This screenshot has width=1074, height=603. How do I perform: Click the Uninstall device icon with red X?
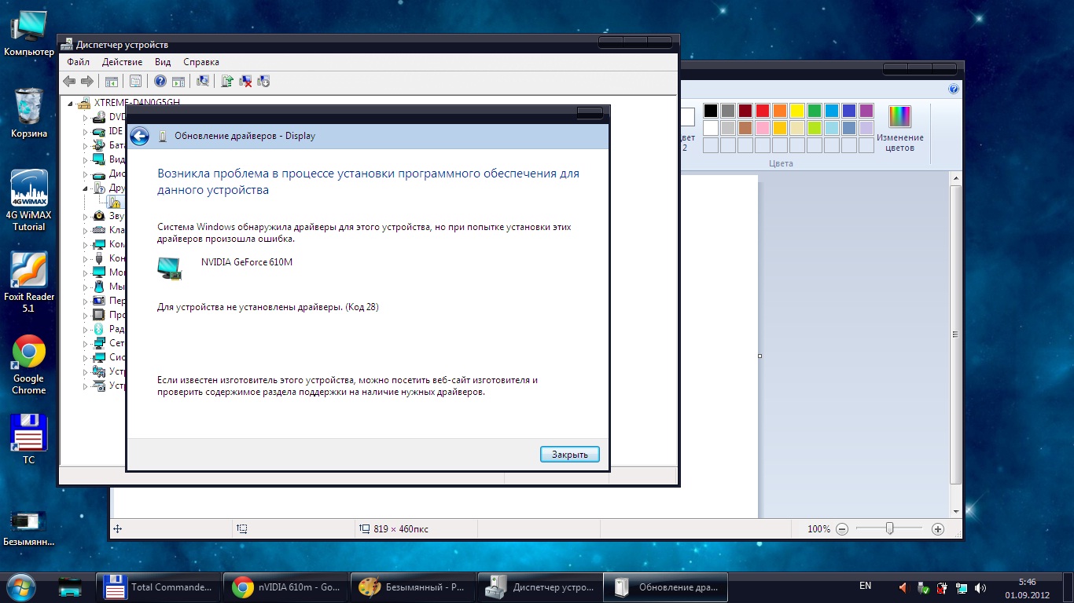[x=245, y=81]
